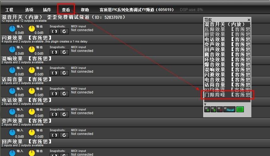Select 电话效果 in 导航 list

227,39
